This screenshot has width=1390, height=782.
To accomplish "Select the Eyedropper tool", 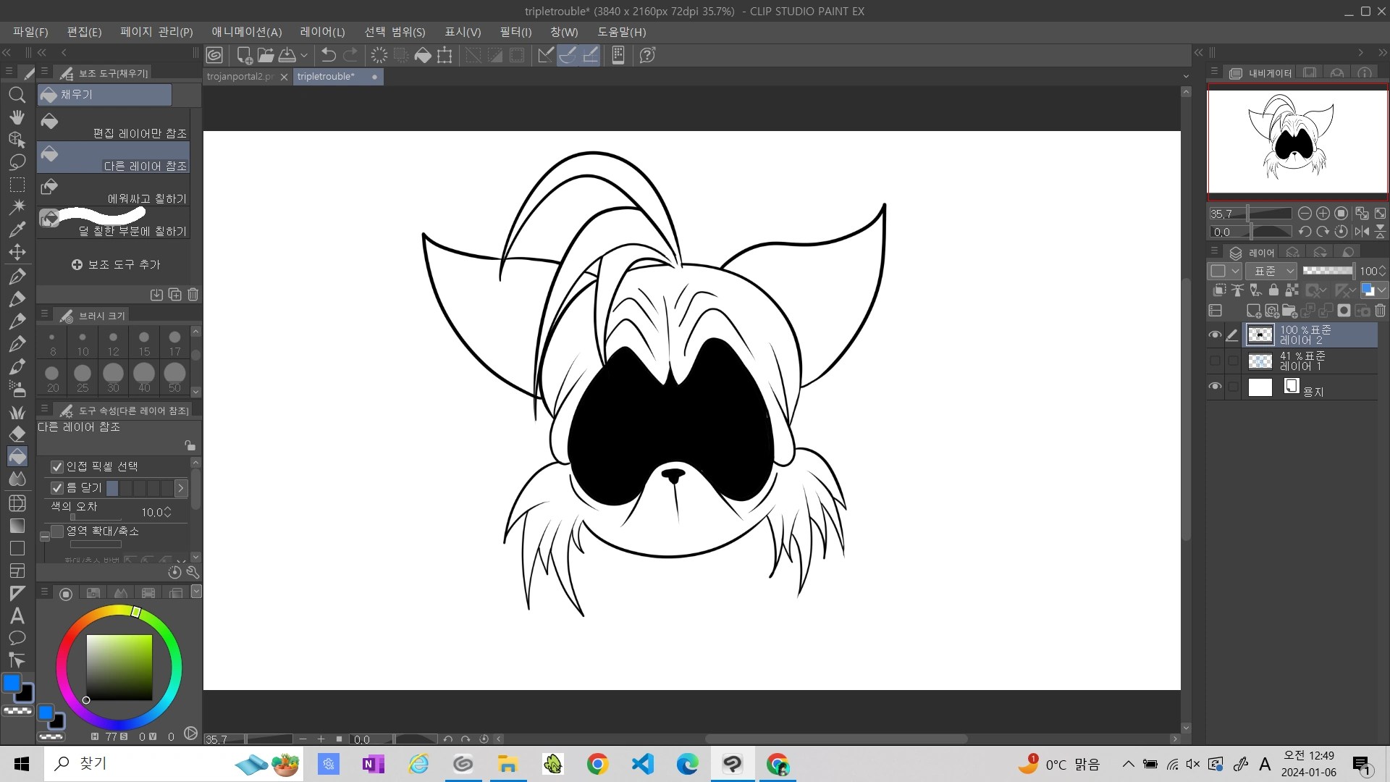I will coord(17,229).
